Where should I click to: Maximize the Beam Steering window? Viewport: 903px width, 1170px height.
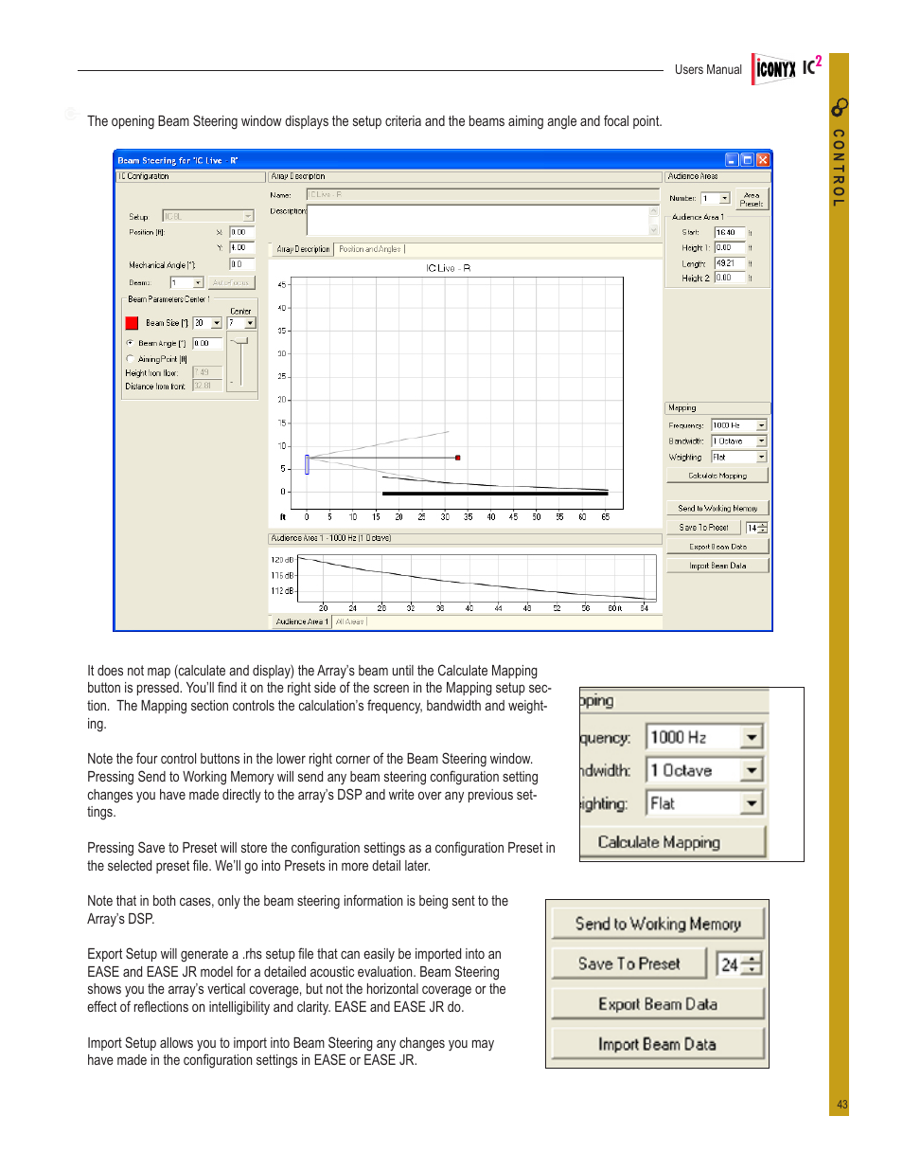(747, 160)
